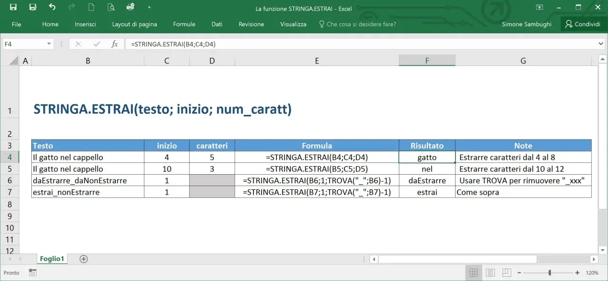Screen dimensions: 608x281
Task: Click the Insert Function fx icon
Action: pyautogui.click(x=114, y=44)
